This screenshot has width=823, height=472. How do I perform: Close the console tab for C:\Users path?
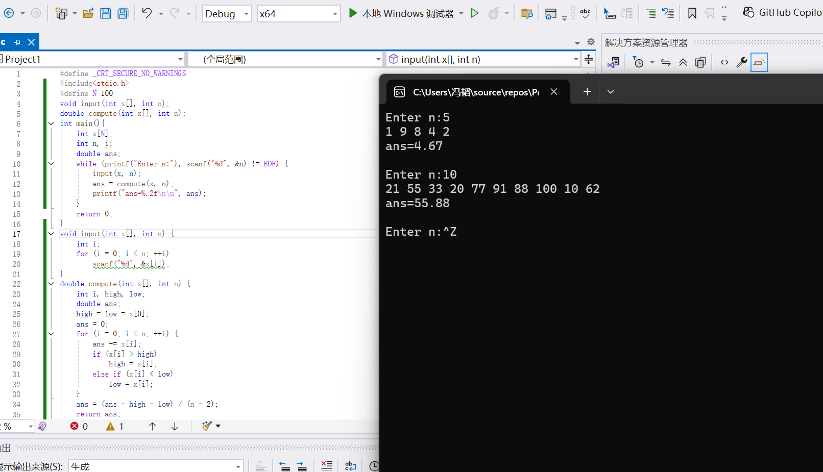point(554,92)
